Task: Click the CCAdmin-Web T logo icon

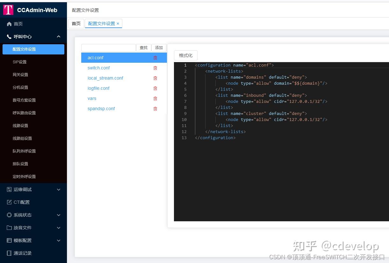Action: point(8,10)
